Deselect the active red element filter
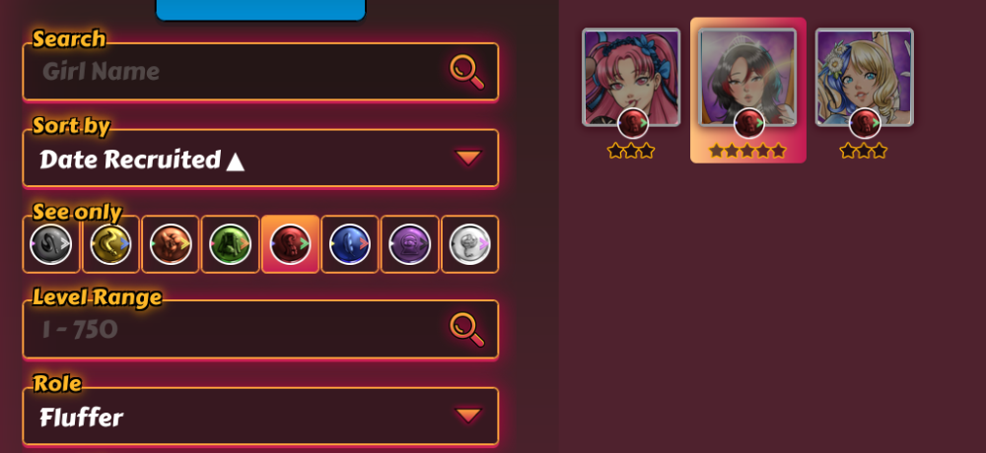986x453 pixels. click(x=290, y=244)
